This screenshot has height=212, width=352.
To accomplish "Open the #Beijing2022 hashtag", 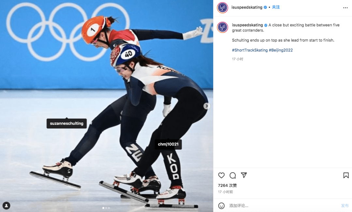I will (281, 50).
